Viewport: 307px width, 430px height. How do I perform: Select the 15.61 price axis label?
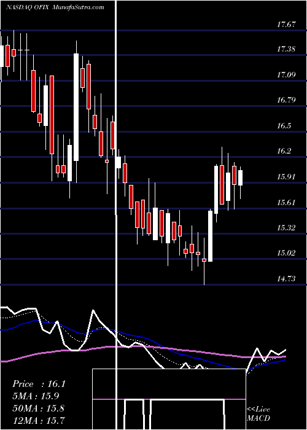pyautogui.click(x=286, y=203)
